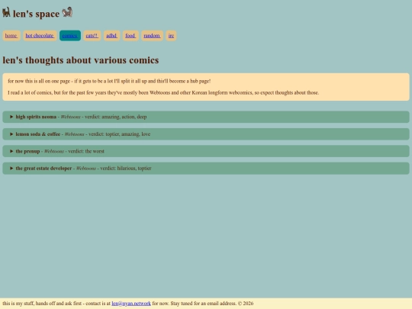Visit the random page tab
This screenshot has width=412, height=309.
tap(152, 35)
